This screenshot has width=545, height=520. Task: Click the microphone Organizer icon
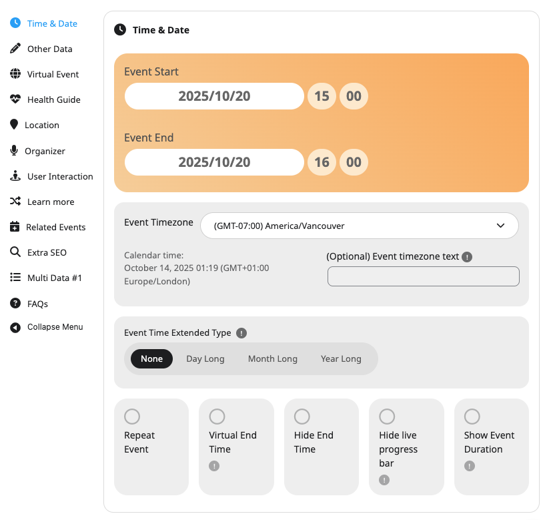[14, 151]
